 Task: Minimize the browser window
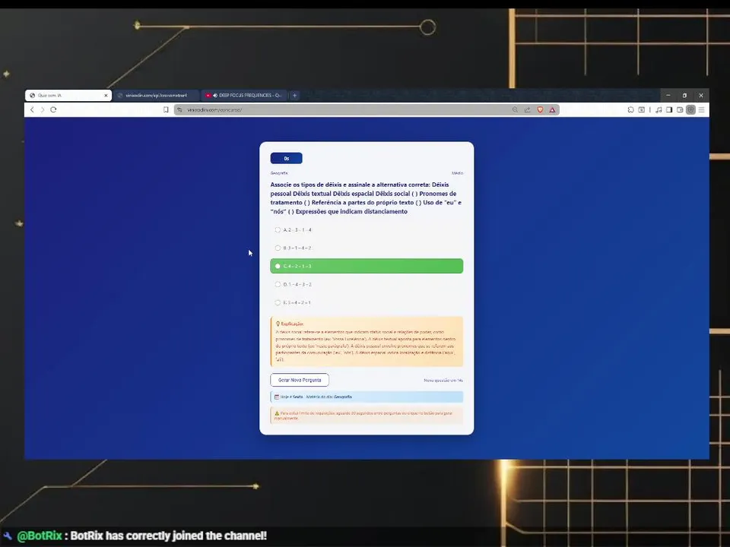(668, 96)
